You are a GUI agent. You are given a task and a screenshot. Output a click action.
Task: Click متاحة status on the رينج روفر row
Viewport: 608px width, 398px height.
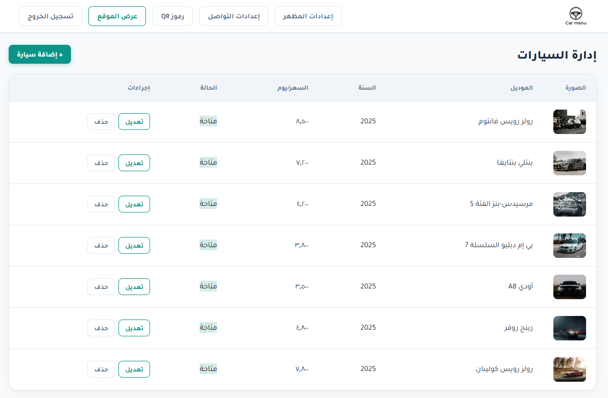tap(208, 328)
